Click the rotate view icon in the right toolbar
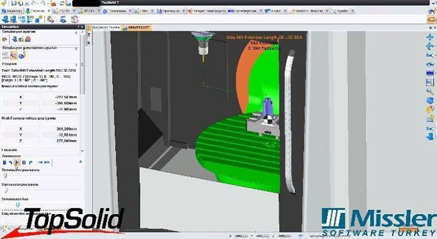The width and height of the screenshot is (437, 239). tap(430, 46)
